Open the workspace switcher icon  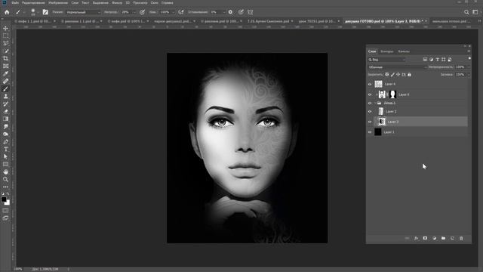pyautogui.click(x=475, y=12)
